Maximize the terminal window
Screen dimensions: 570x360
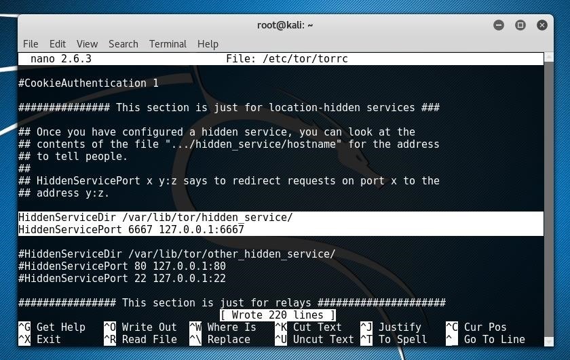point(520,25)
